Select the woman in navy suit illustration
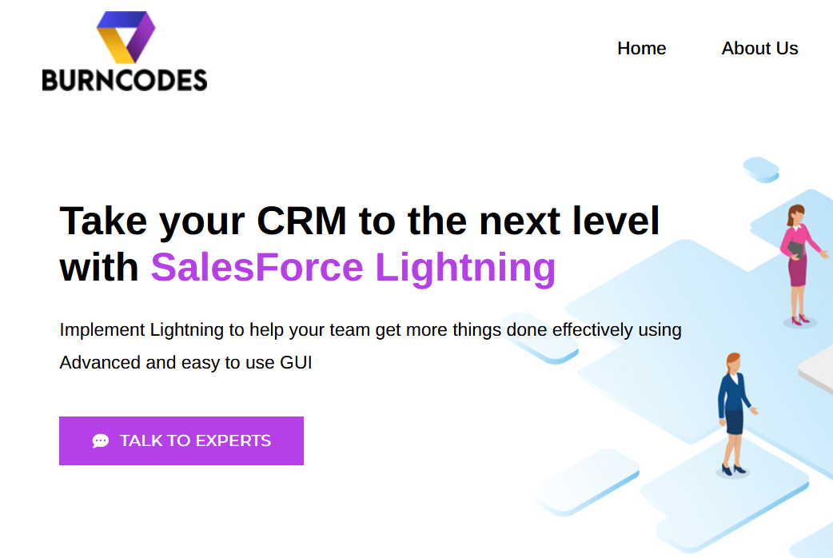This screenshot has height=558, width=833. coord(735,413)
